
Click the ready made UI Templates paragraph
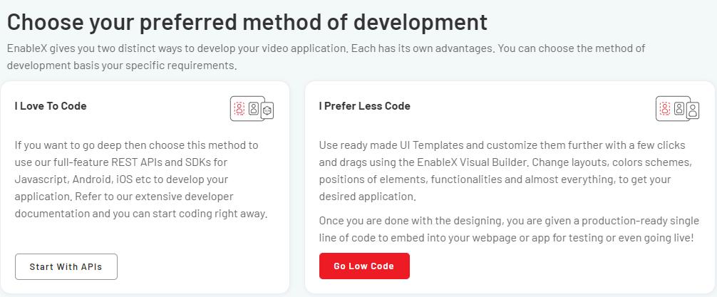pos(505,170)
